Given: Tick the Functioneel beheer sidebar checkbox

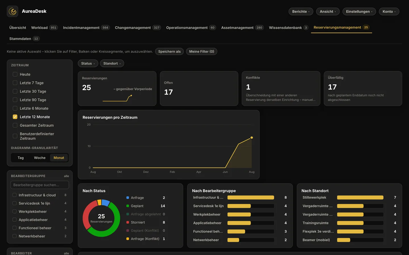Looking at the screenshot, I should pos(14,228).
